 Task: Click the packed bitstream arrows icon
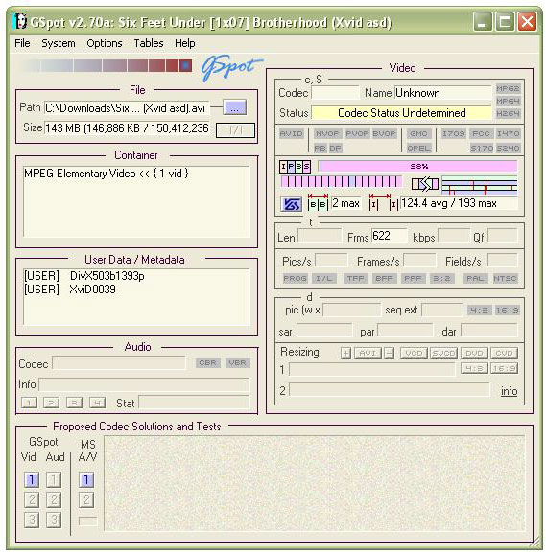pos(424,184)
